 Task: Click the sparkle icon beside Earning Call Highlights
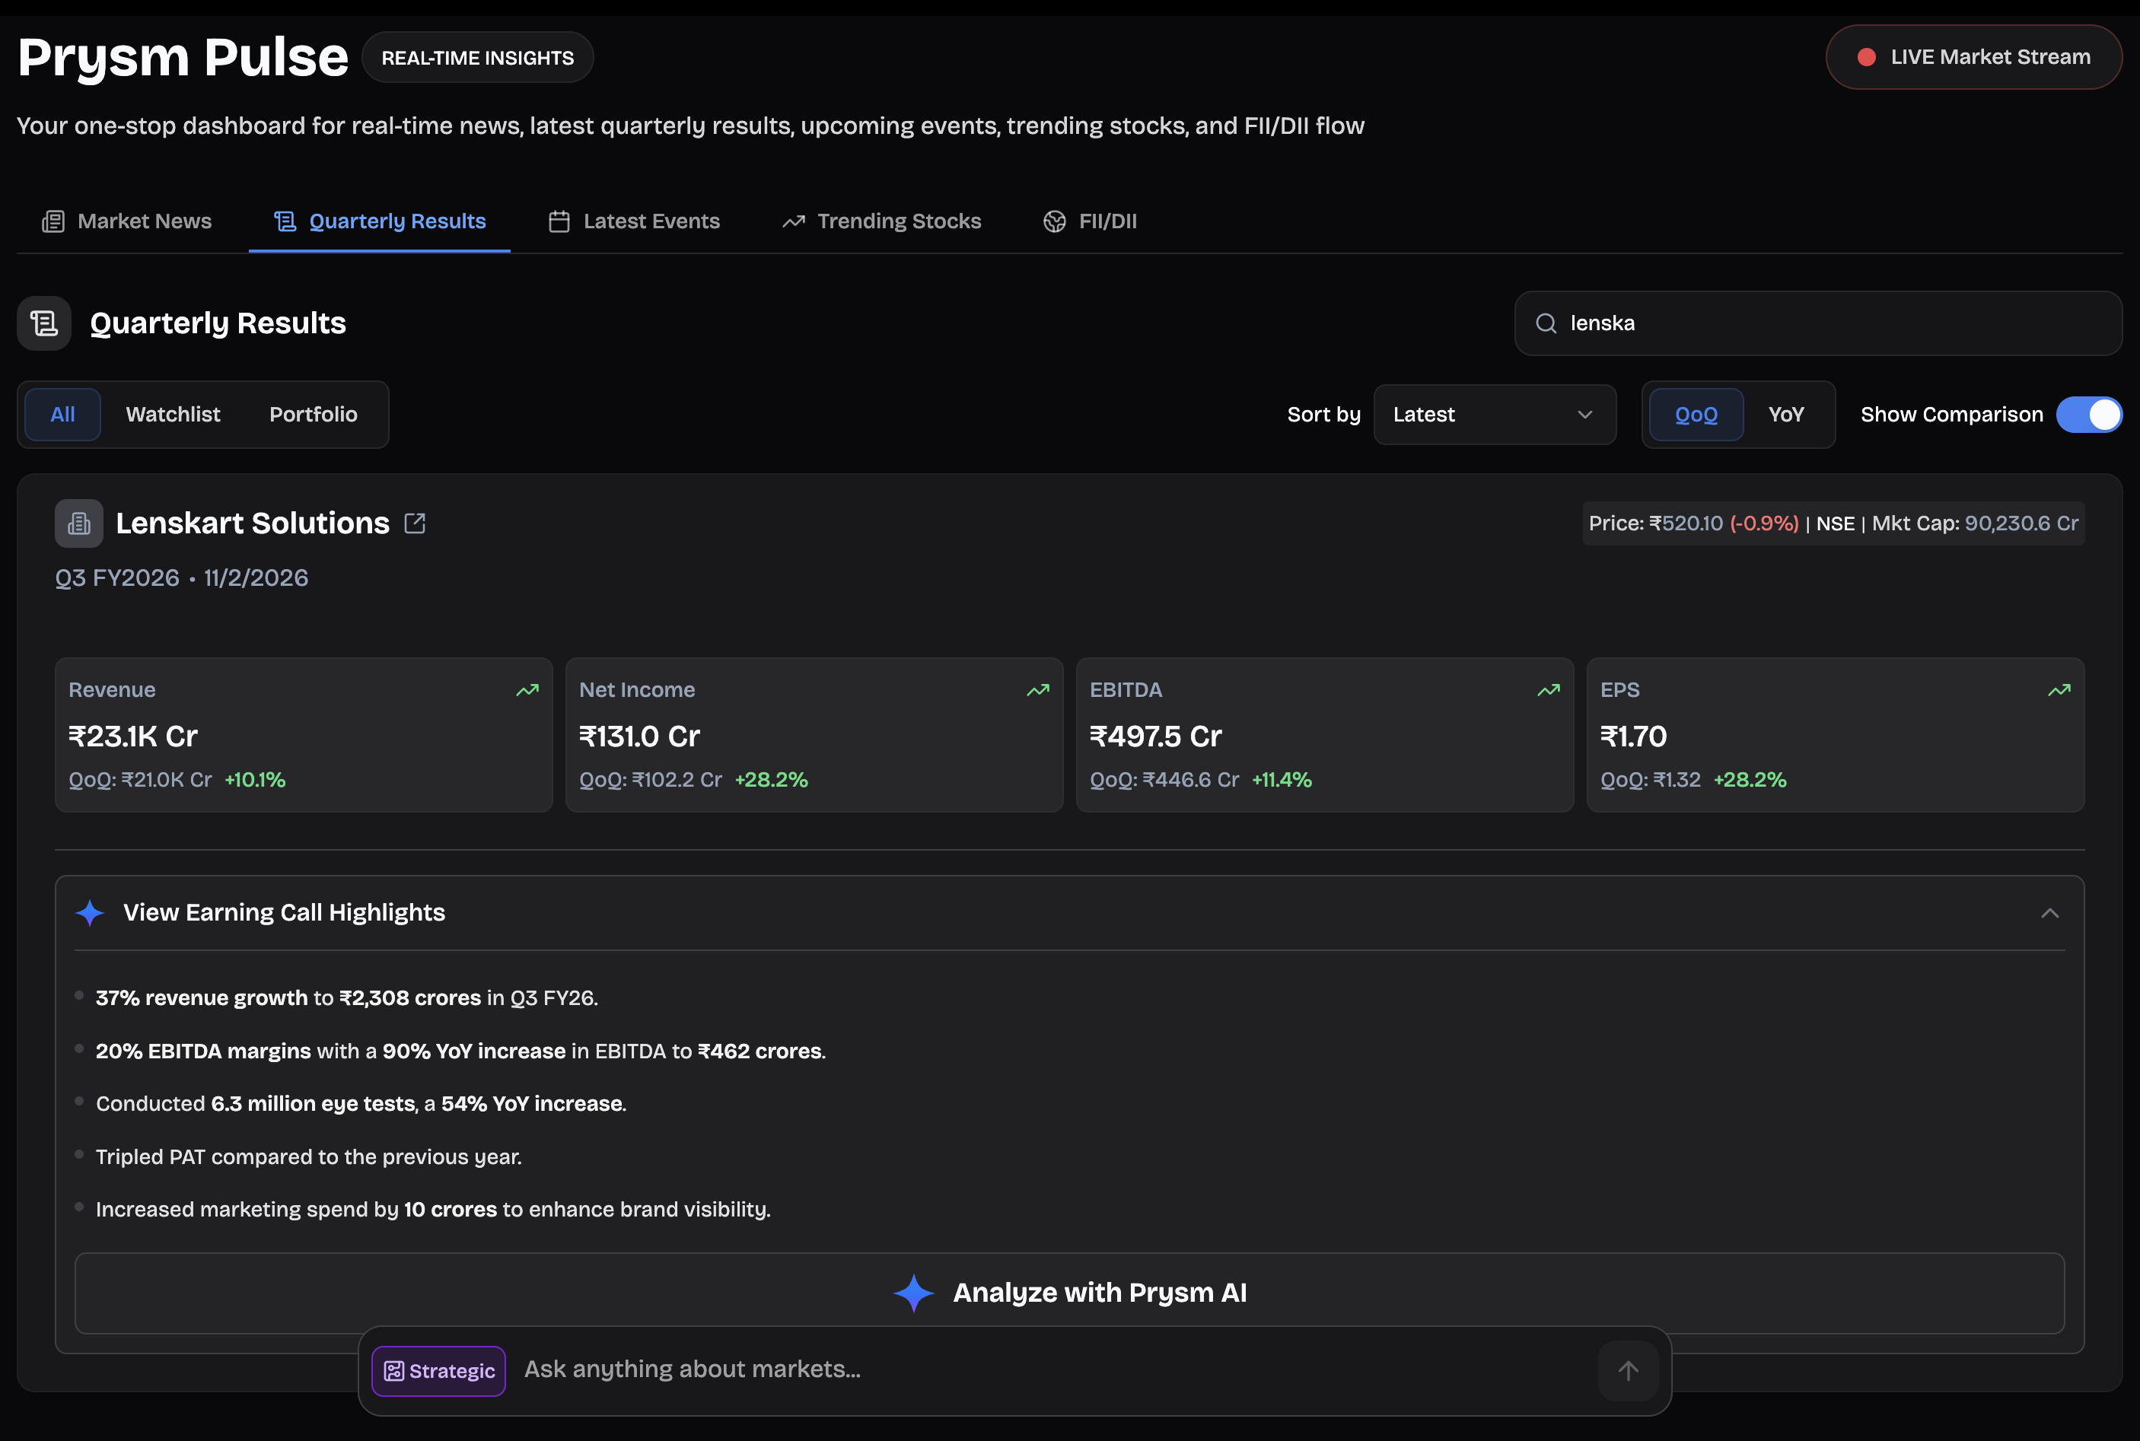pyautogui.click(x=90, y=912)
